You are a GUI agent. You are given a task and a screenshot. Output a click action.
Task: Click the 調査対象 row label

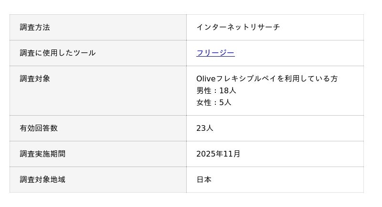click(35, 79)
